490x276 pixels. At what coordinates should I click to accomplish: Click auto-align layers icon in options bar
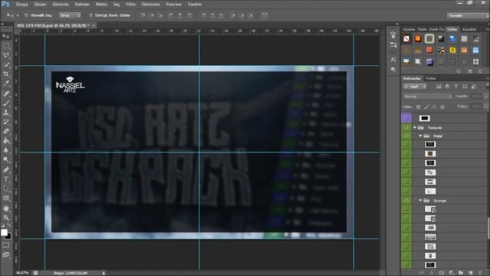coord(265,15)
